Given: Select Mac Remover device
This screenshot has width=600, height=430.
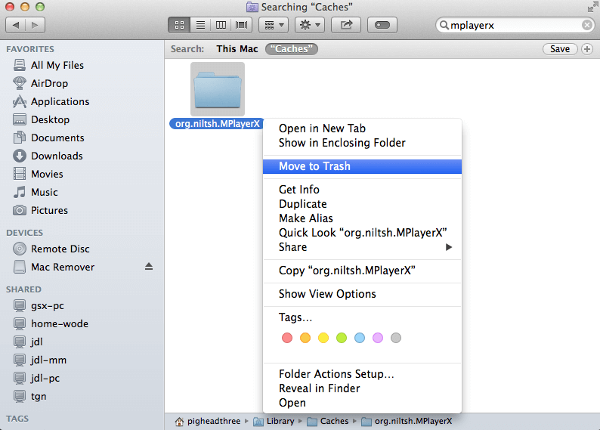Looking at the screenshot, I should tap(63, 267).
